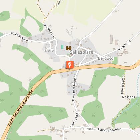Click the forest tree symbol above Route de Bonnut
This screenshot has height=140, width=140.
[29, 34]
